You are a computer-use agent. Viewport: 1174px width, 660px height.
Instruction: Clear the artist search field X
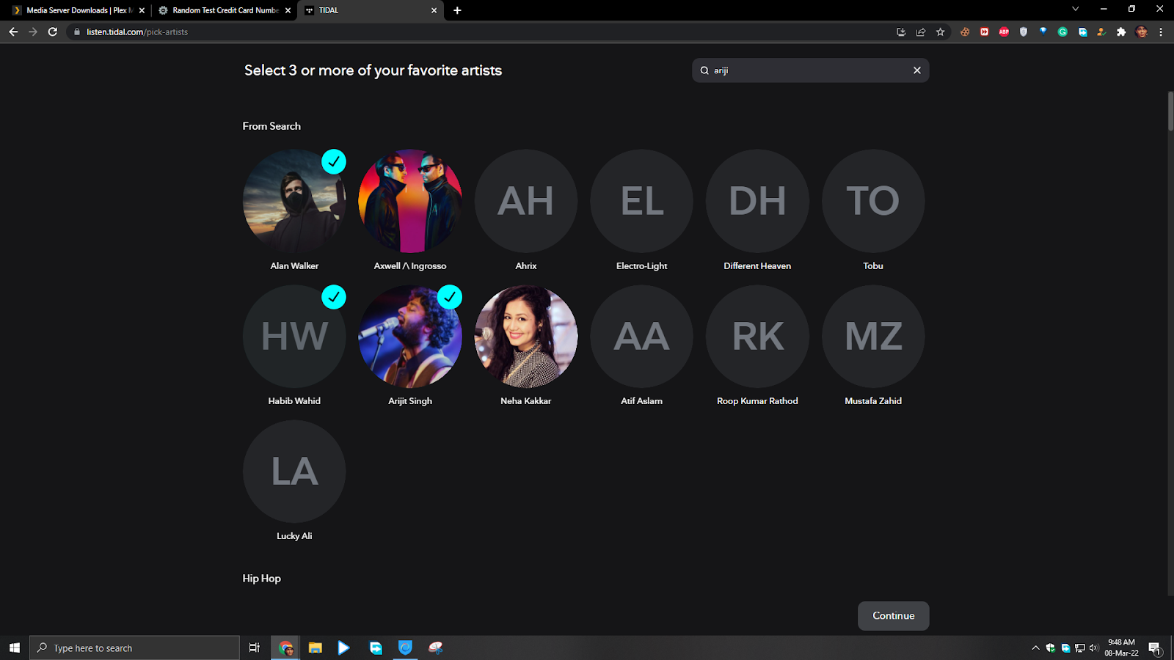click(x=917, y=70)
